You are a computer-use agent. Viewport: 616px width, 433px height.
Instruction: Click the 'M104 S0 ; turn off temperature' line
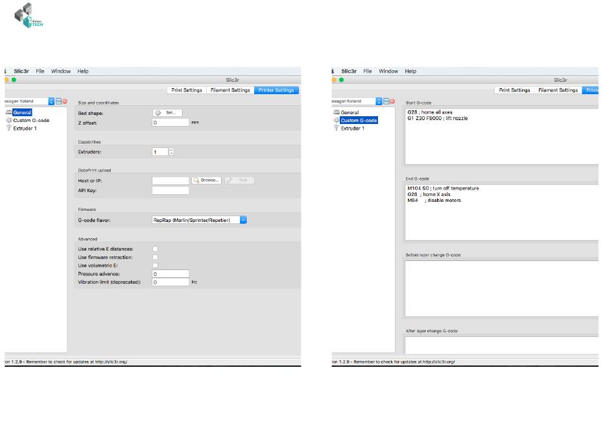pos(443,188)
